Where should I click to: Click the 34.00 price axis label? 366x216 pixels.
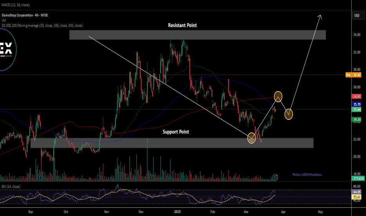coord(357,35)
